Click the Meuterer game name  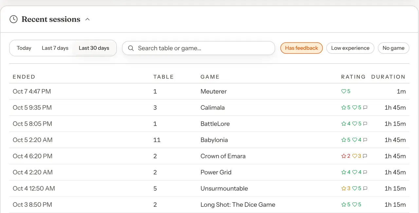(213, 92)
